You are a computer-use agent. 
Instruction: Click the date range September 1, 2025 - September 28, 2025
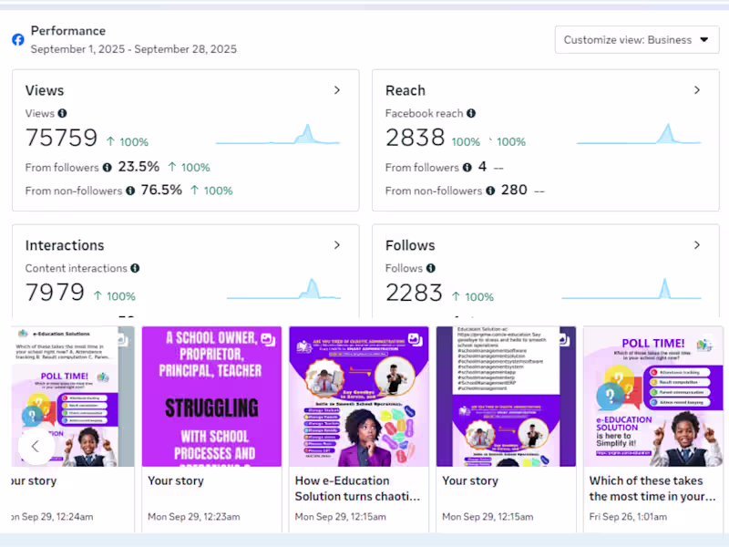coord(134,49)
